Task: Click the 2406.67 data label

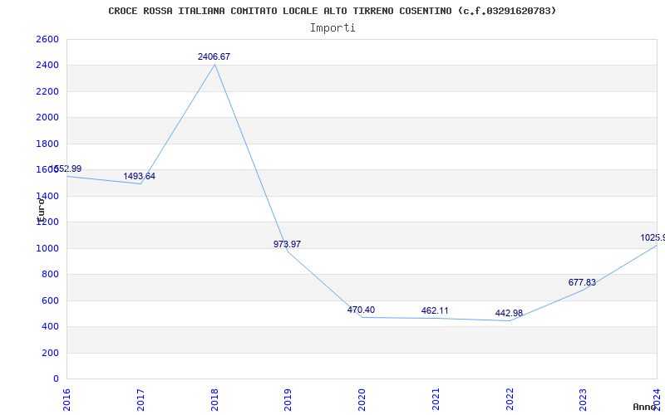Action: tap(214, 56)
